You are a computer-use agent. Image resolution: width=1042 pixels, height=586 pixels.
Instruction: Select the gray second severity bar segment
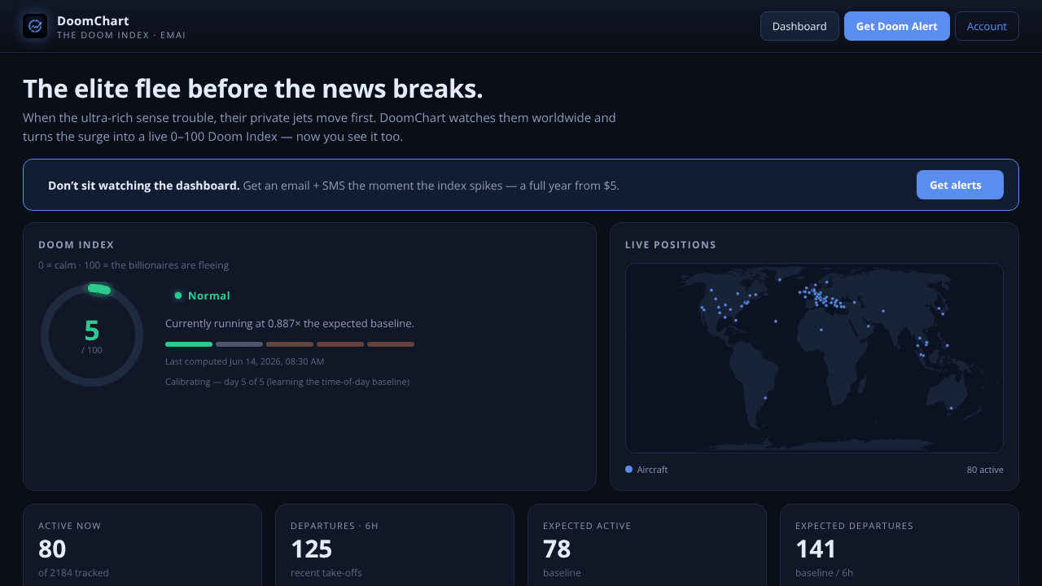(239, 344)
